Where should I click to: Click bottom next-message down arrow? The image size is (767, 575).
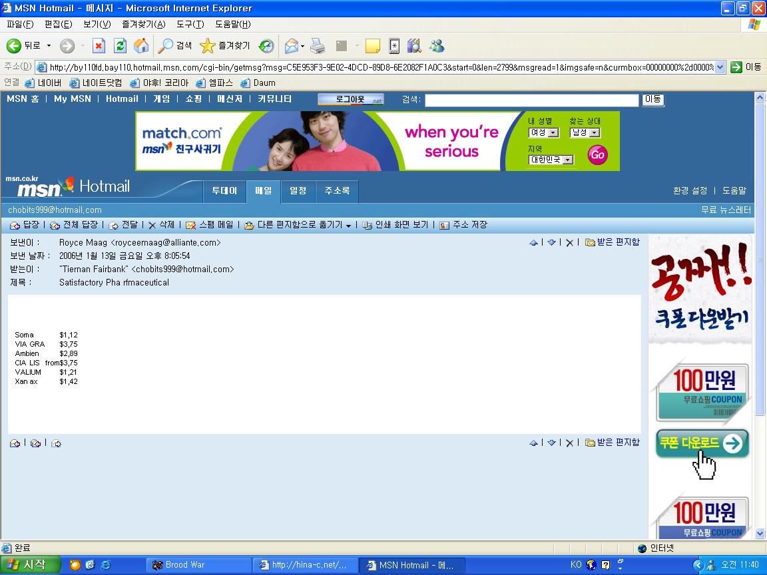point(552,443)
